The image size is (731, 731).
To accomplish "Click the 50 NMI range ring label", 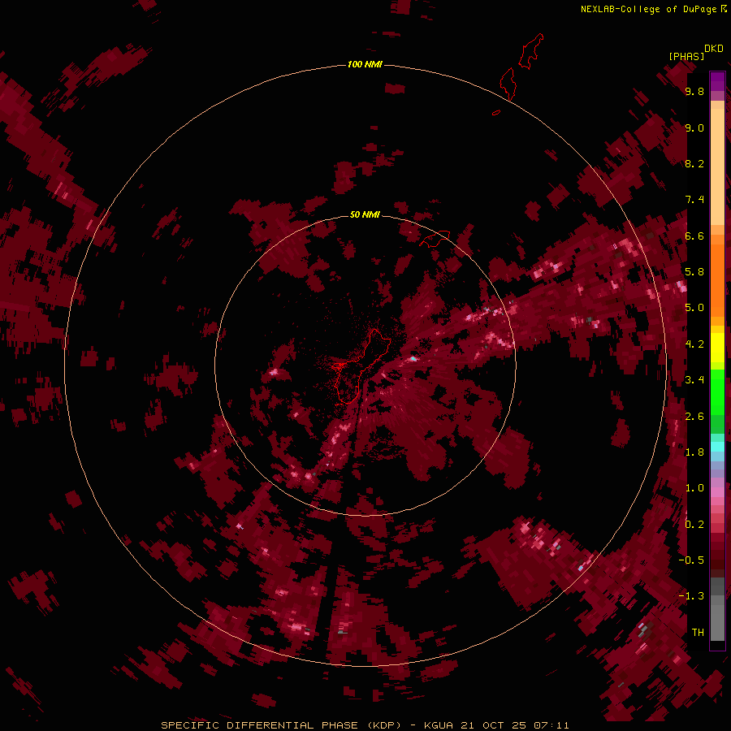I will pos(365,214).
